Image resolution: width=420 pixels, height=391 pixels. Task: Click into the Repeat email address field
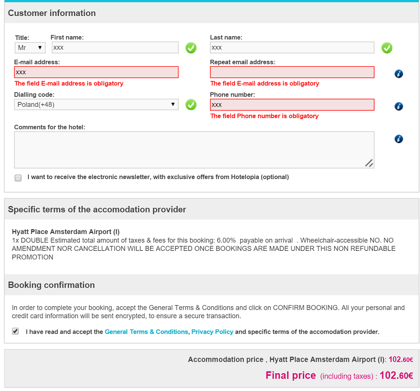292,72
